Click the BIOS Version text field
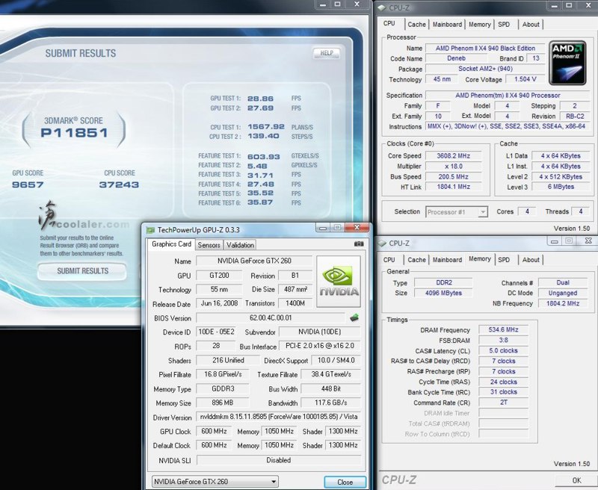598x490 pixels. tap(270, 317)
